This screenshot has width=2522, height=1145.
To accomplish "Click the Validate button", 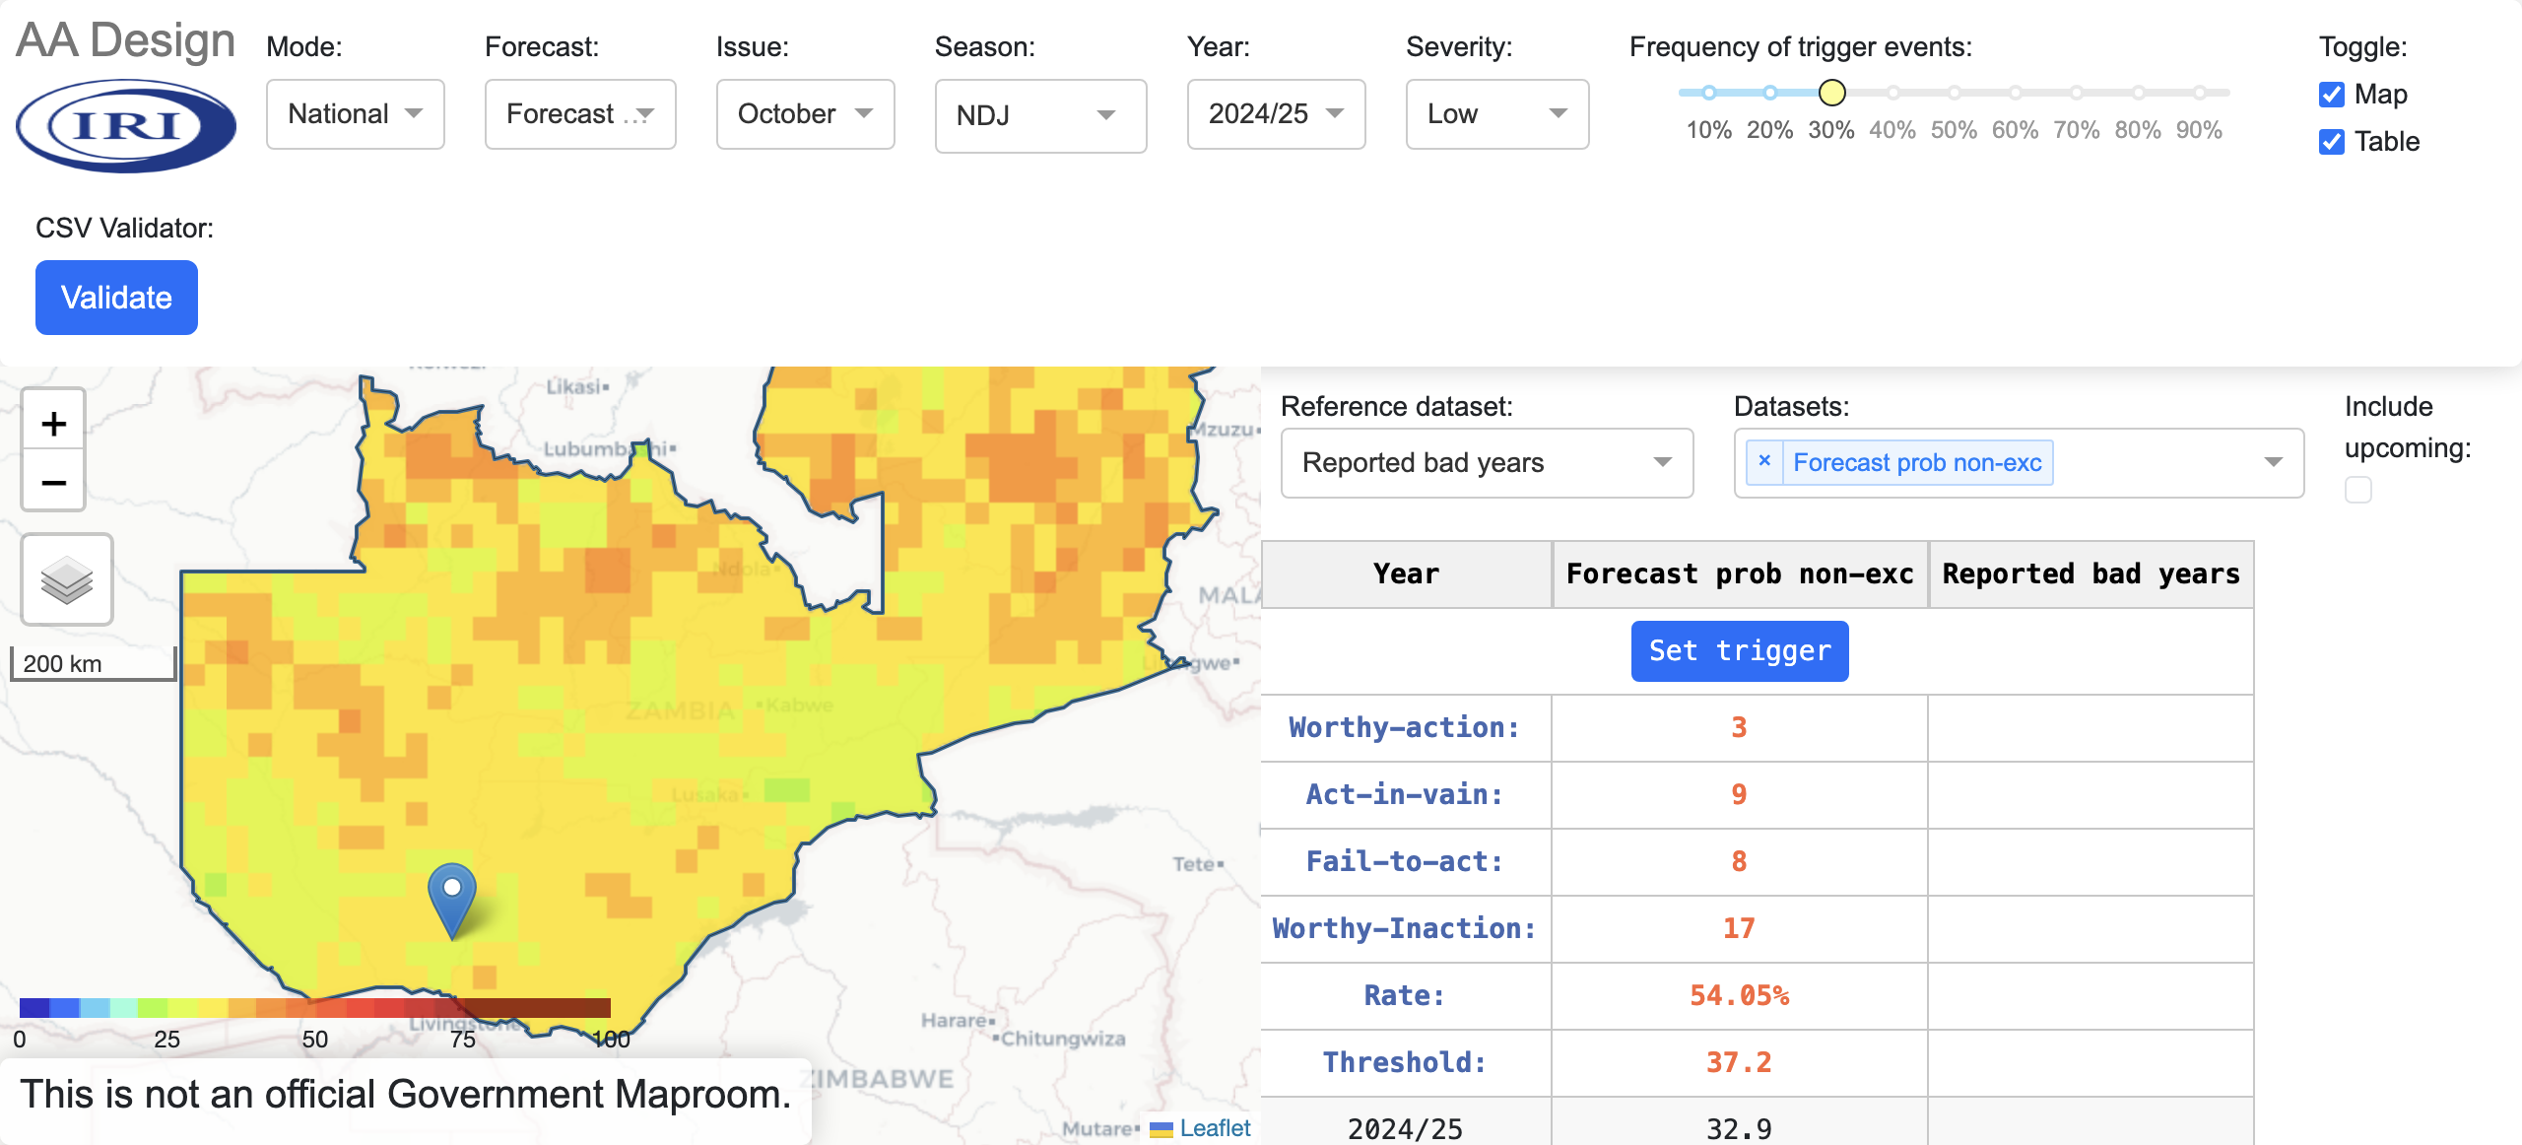I will pos(115,297).
